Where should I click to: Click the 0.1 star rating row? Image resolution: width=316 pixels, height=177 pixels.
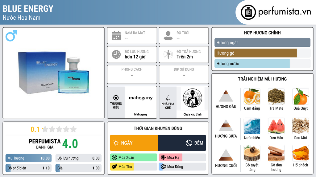click(x=54, y=129)
